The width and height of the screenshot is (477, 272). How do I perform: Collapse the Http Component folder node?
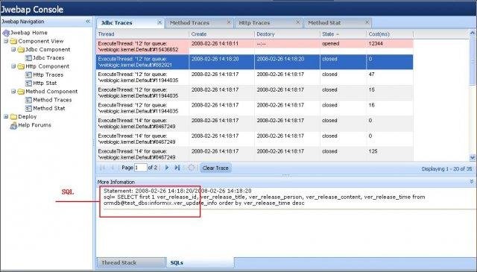pyautogui.click(x=13, y=66)
